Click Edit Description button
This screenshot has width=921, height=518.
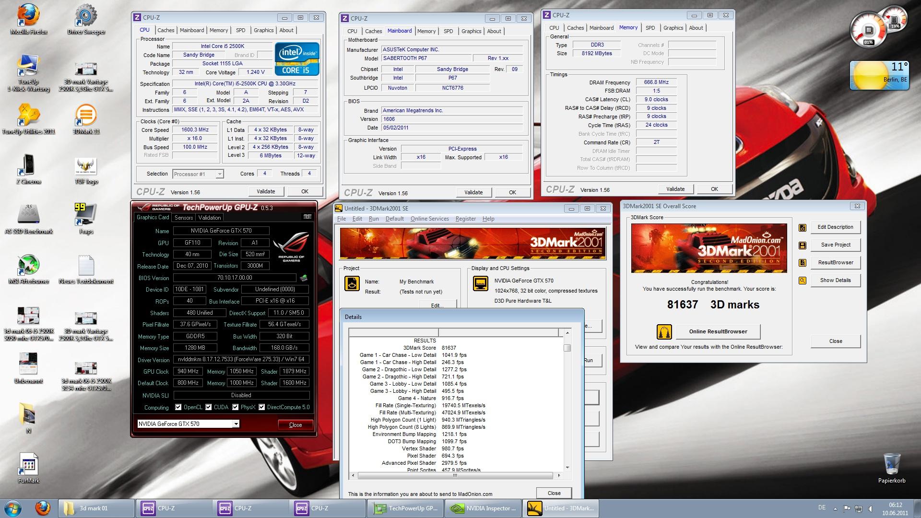836,227
